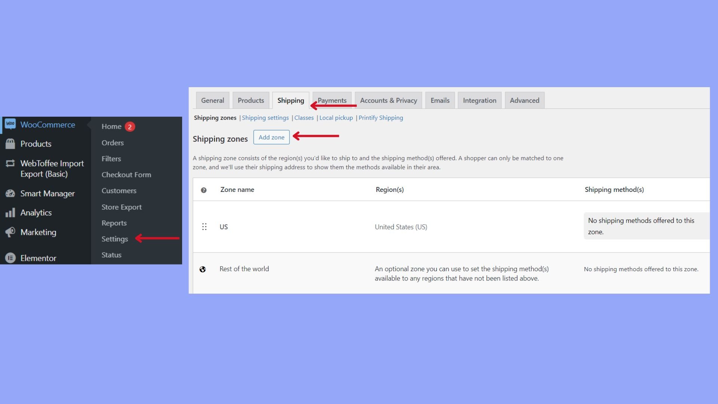Click the WooCommerce logo icon in sidebar

coord(10,124)
